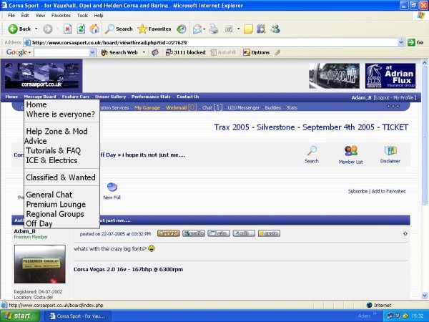This screenshot has height=322, width=429.
Task: Click the IE Back button
Action: coord(19,29)
